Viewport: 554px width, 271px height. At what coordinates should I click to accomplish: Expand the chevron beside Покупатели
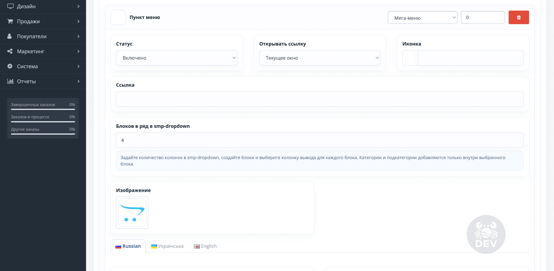coord(79,36)
